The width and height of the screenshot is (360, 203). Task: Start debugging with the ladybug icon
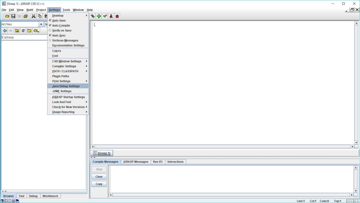click(x=117, y=16)
